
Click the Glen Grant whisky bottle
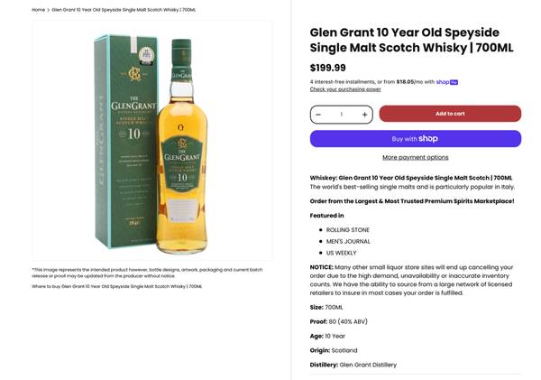click(x=181, y=144)
